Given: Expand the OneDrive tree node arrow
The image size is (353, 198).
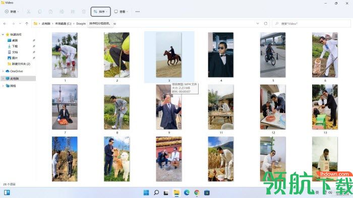Looking at the screenshot, I should tap(3, 71).
